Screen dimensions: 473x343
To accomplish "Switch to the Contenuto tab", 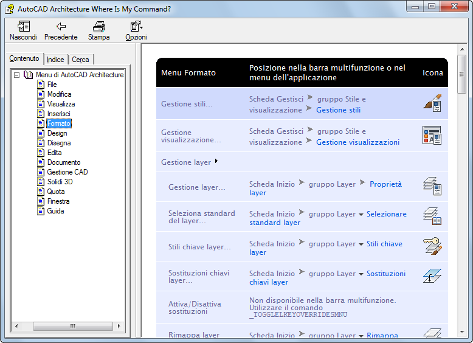I will coord(24,58).
